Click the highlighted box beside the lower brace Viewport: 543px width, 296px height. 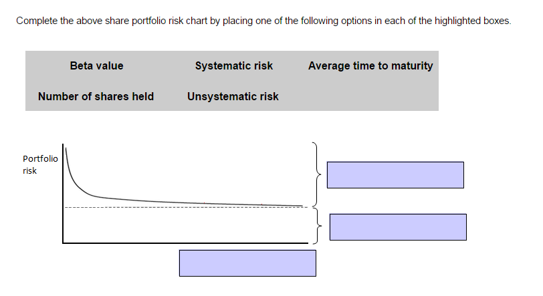tap(398, 227)
